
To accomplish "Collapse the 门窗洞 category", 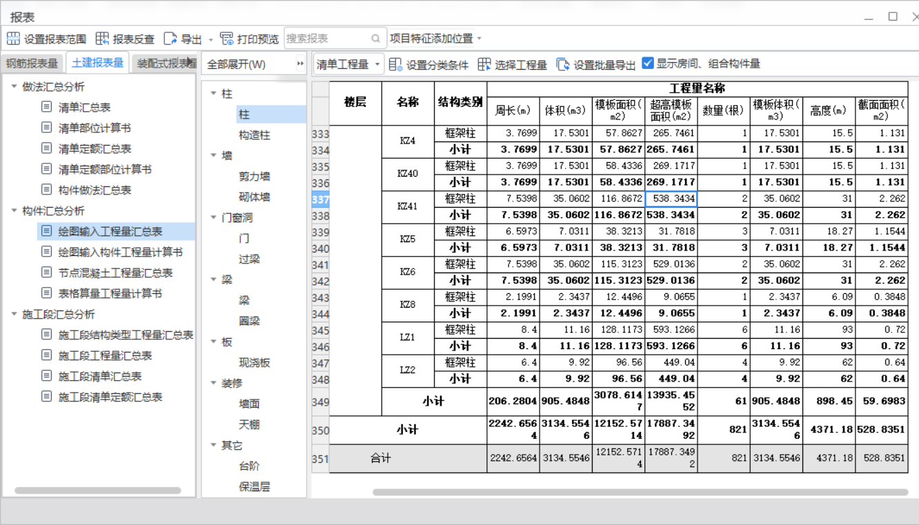I will [x=214, y=217].
